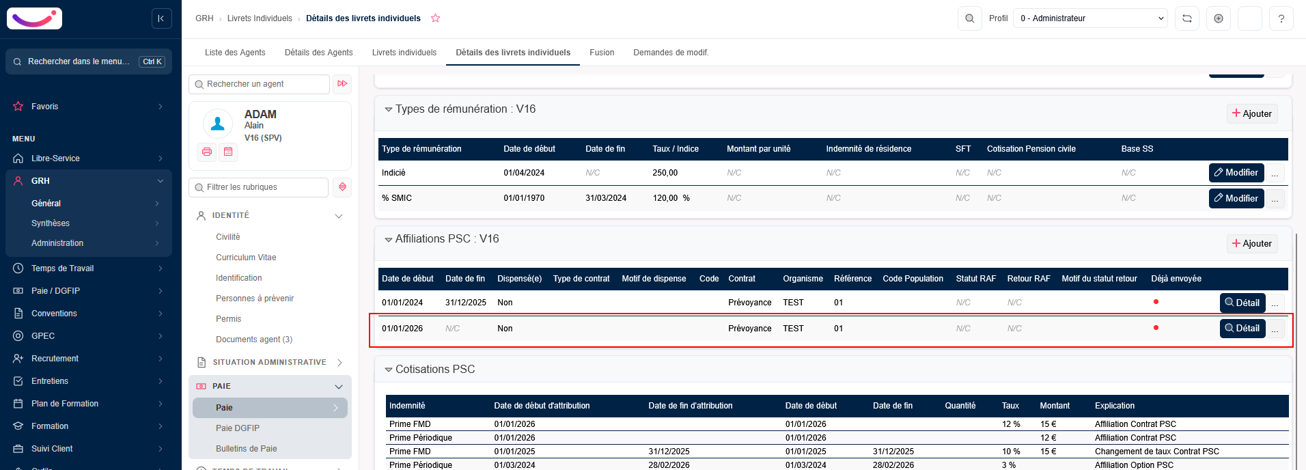Image resolution: width=1306 pixels, height=470 pixels.
Task: Open the more options dots on the 01/01/2024 affiliation
Action: tap(1275, 303)
